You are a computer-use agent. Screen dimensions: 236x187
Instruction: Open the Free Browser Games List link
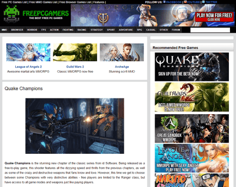point(75,2)
